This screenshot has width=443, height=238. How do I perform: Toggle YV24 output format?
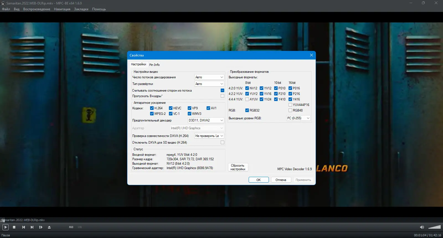pos(261,99)
